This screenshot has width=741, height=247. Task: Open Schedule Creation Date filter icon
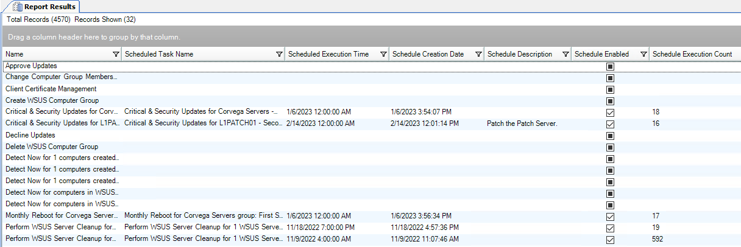pos(478,54)
